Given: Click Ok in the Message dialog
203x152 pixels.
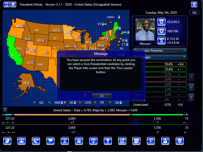Looking at the screenshot, I should click(x=102, y=96).
